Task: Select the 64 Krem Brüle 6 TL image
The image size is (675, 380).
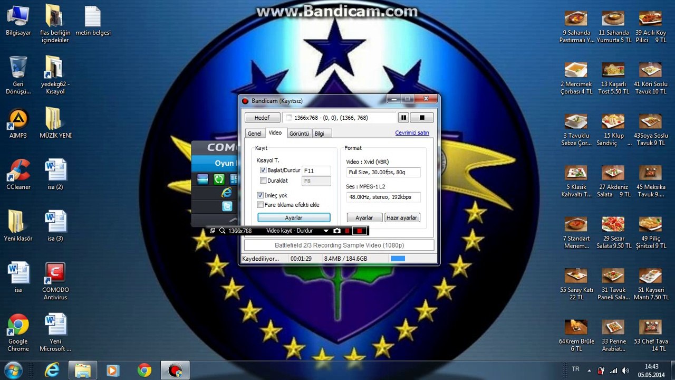Action: click(576, 336)
